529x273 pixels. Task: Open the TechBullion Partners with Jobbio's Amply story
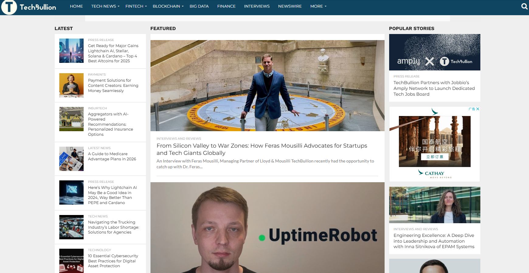(434, 88)
